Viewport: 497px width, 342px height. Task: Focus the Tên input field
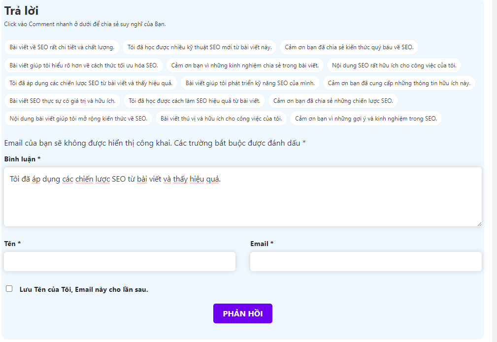point(119,261)
